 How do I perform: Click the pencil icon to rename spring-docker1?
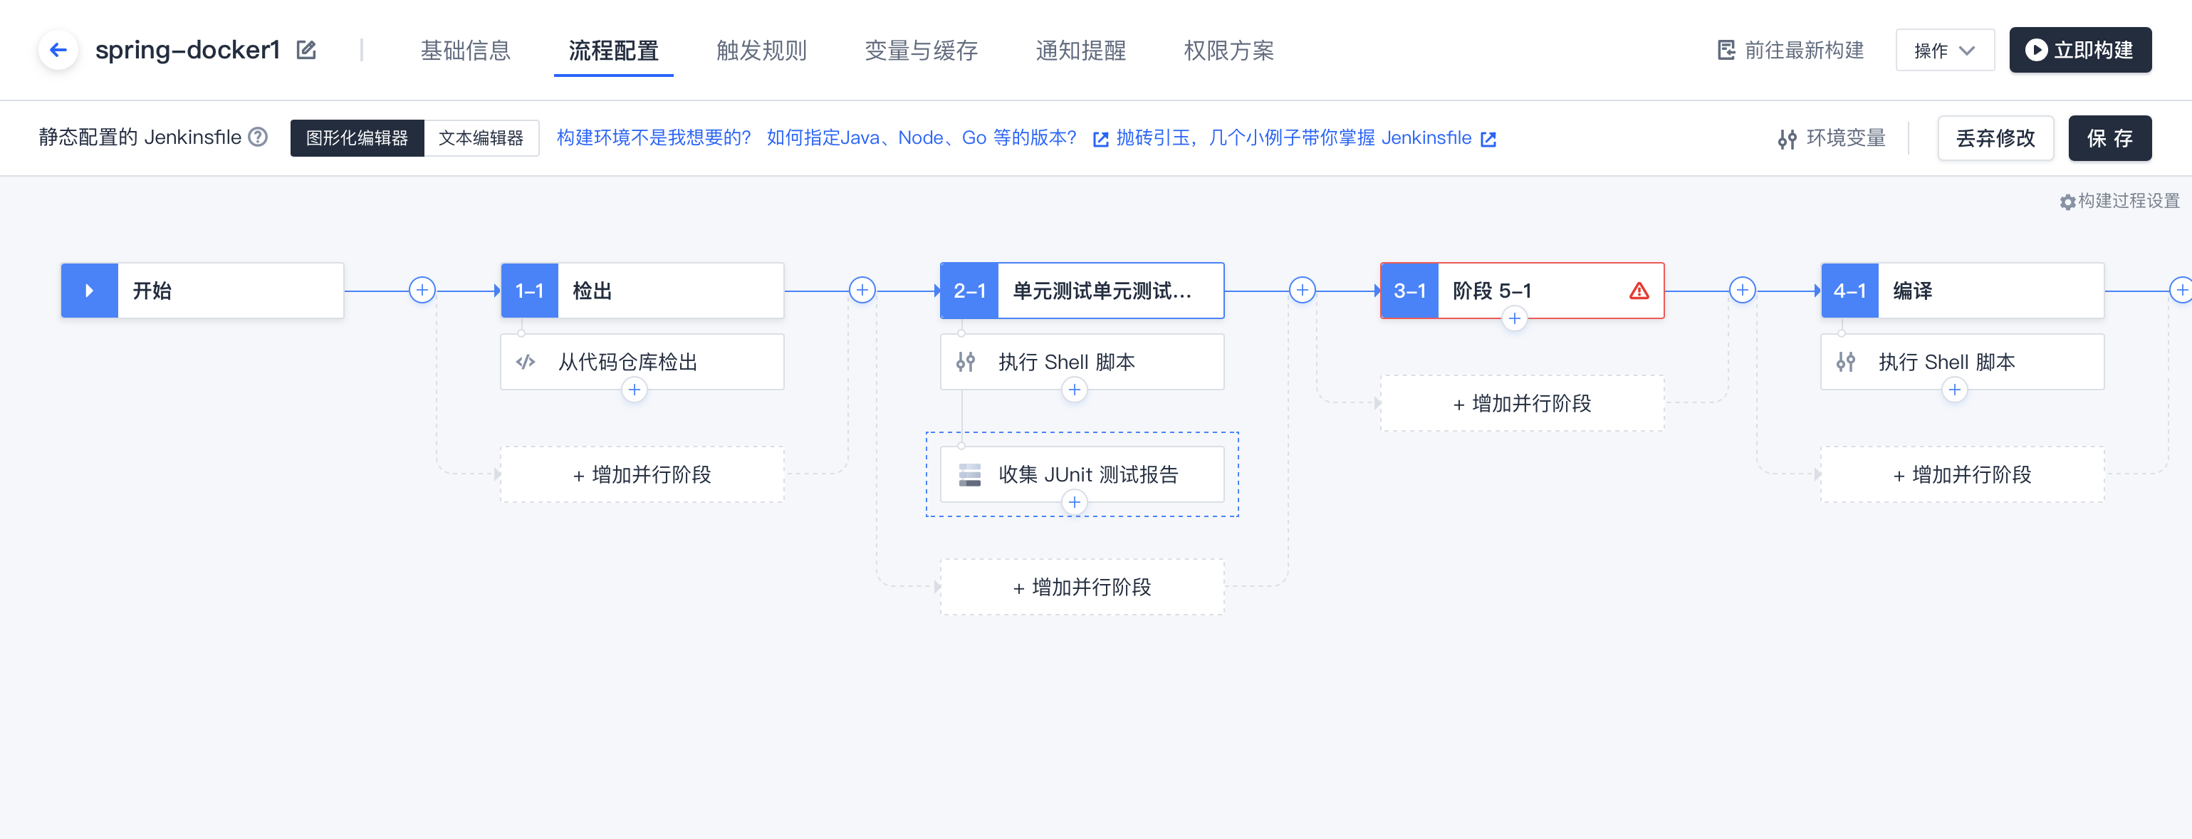pyautogui.click(x=306, y=49)
